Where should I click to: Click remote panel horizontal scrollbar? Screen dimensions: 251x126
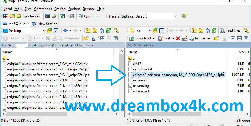[x=166, y=114]
